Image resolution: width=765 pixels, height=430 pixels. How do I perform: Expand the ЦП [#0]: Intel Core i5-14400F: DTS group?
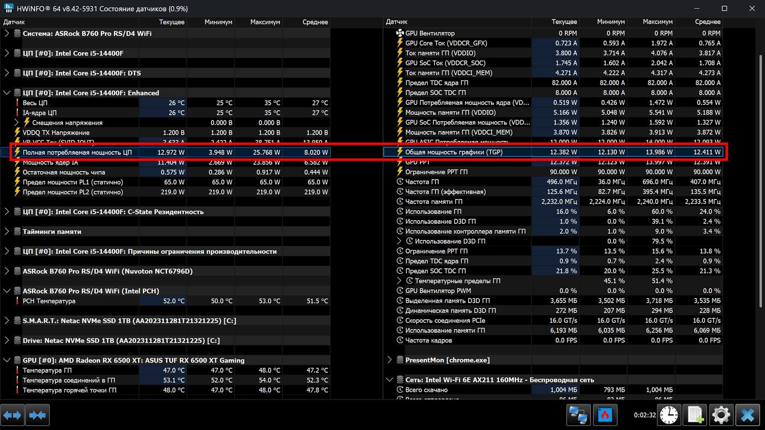pyautogui.click(x=6, y=73)
